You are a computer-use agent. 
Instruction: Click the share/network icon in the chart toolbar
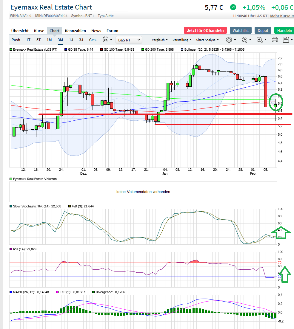point(244,39)
